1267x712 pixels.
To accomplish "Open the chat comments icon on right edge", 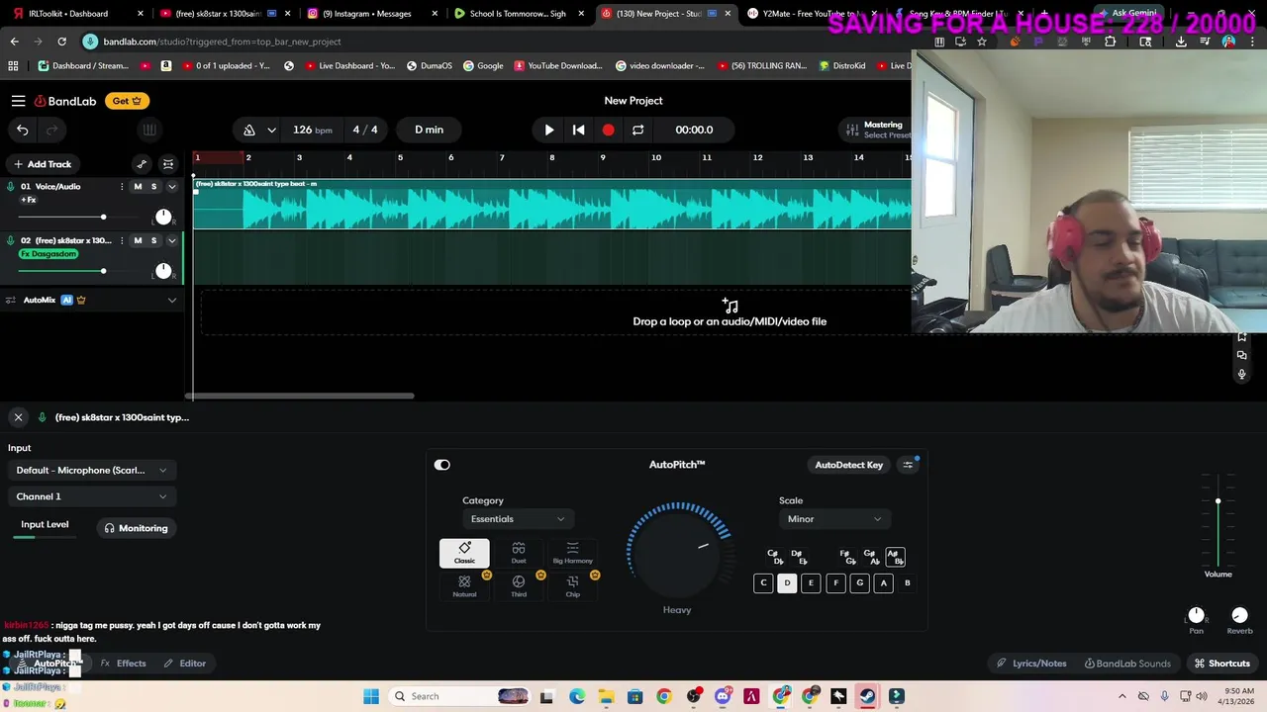I will pos(1241,355).
